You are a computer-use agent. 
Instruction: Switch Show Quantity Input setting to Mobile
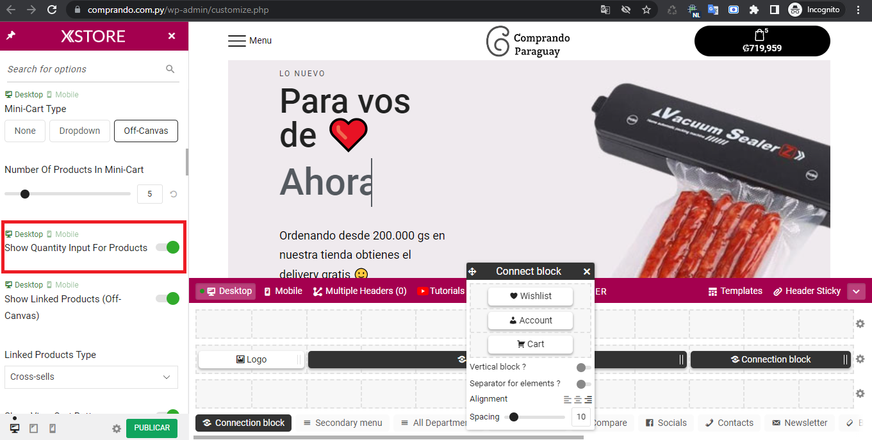click(63, 234)
